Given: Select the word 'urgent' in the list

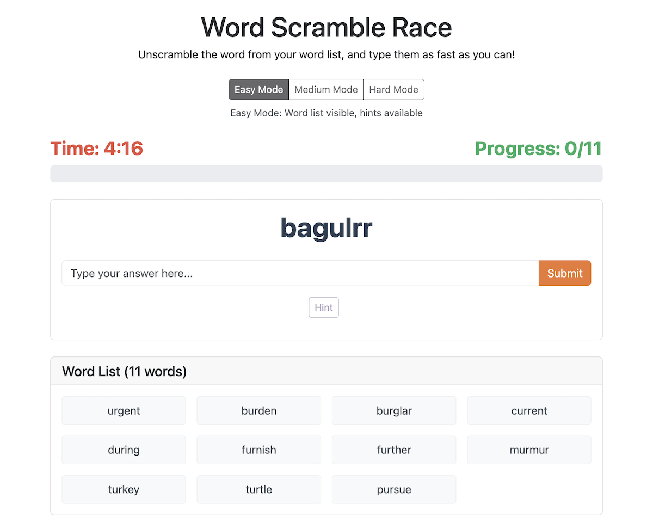Looking at the screenshot, I should [124, 410].
